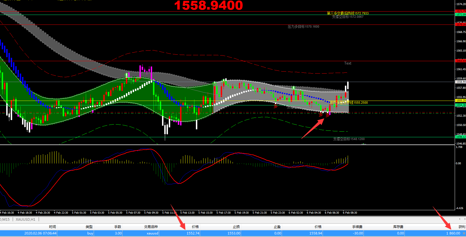This screenshot has width=466, height=237.
Task: Click the red arrow pointing to price 1552.74
Action: (x=178, y=216)
